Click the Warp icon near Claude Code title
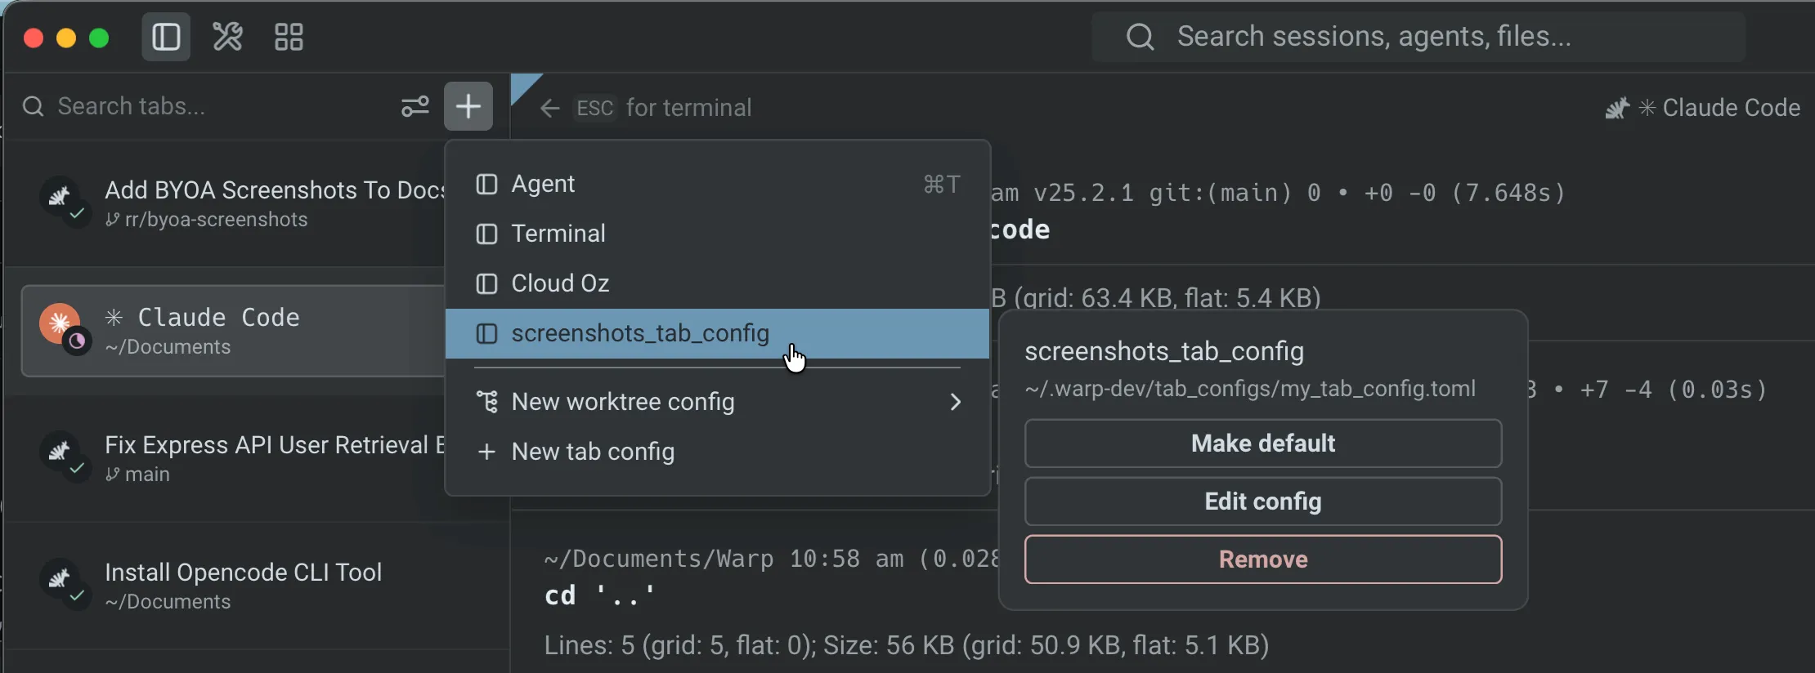Image resolution: width=1815 pixels, height=673 pixels. 1616,108
